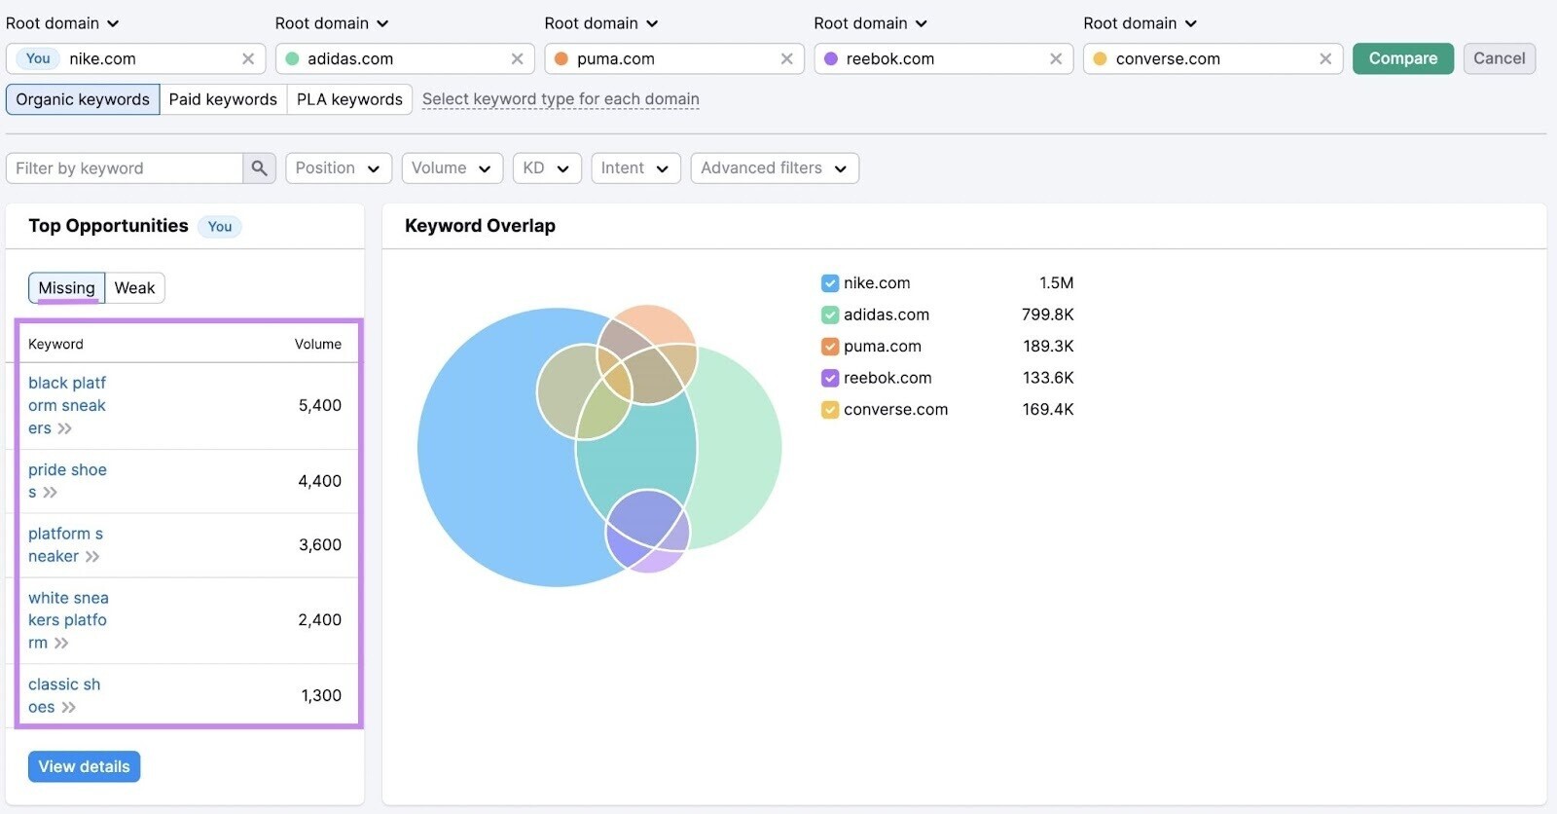Switch to Paid keywords tab

point(223,99)
